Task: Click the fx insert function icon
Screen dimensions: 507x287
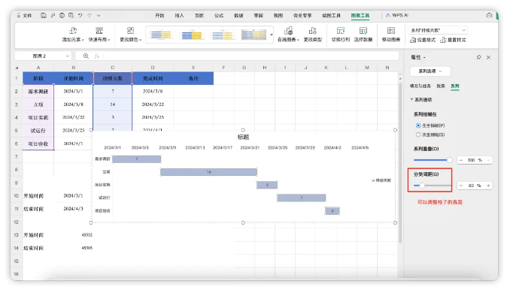Action: point(96,56)
